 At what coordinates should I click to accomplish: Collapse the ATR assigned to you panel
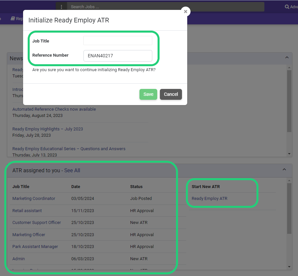284,170
